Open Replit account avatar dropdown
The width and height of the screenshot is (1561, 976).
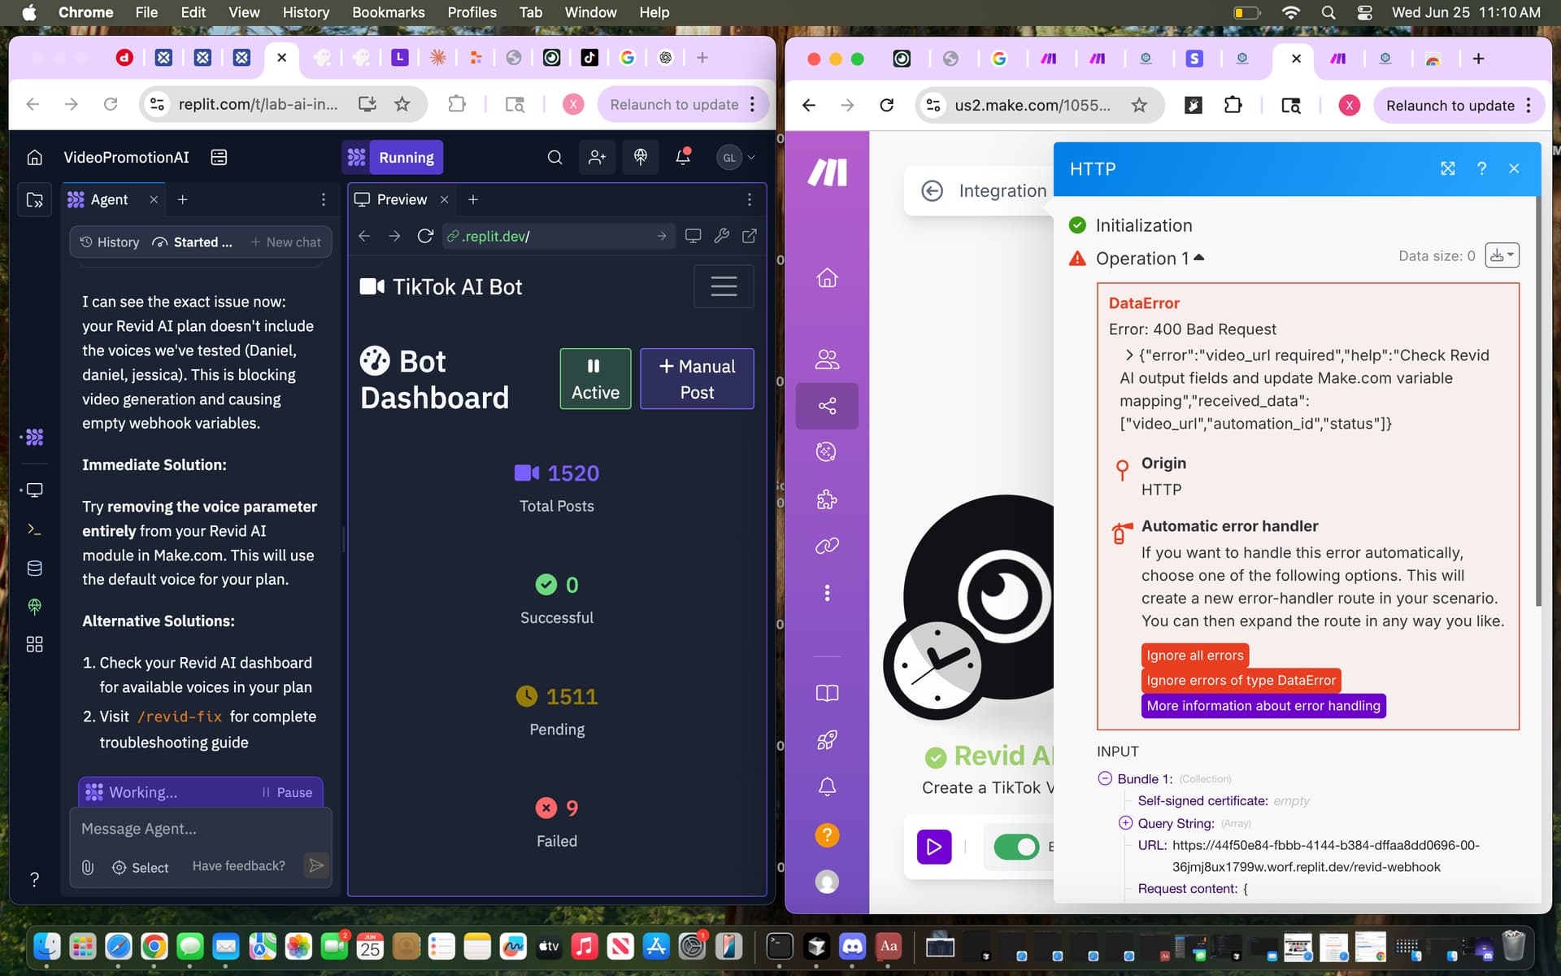pyautogui.click(x=736, y=157)
